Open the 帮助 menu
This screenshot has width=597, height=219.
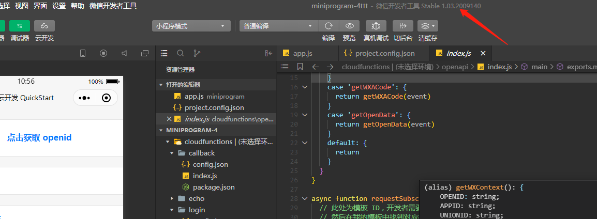click(x=77, y=6)
